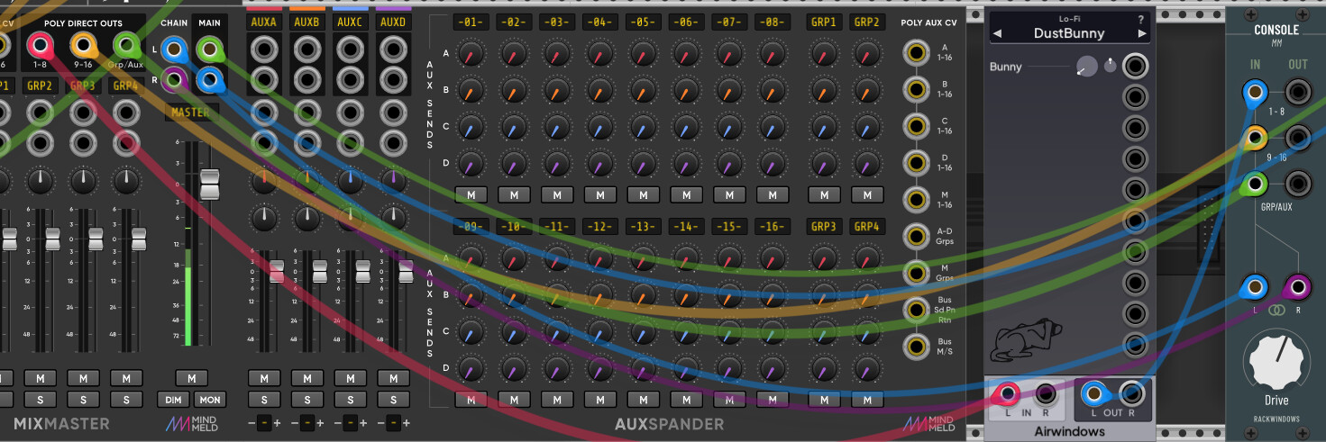The image size is (1326, 442).
Task: Click the Airwindows R OUT jack
Action: pos(1131,393)
